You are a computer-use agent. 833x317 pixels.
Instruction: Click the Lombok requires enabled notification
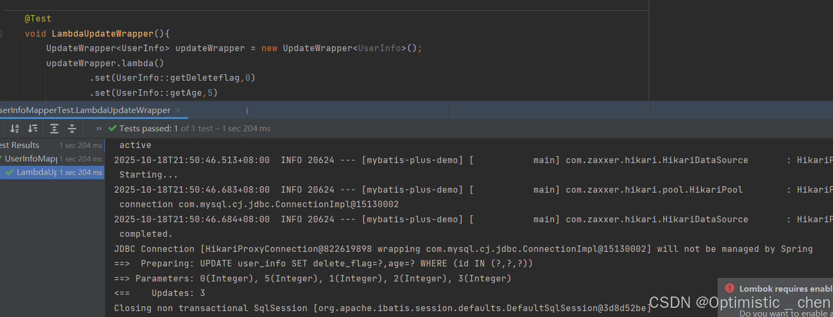click(x=786, y=289)
